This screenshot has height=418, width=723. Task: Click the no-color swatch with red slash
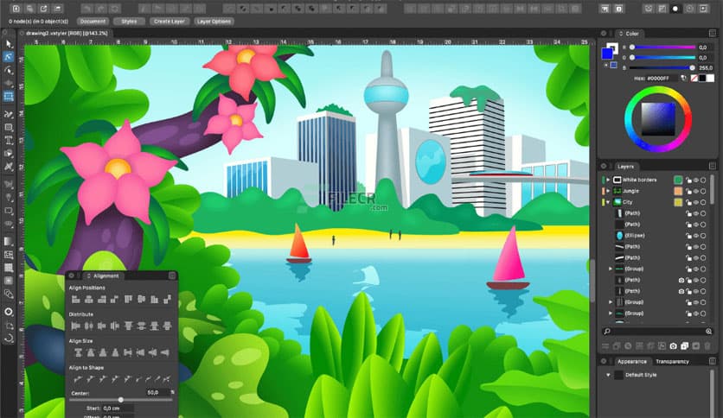coord(694,79)
